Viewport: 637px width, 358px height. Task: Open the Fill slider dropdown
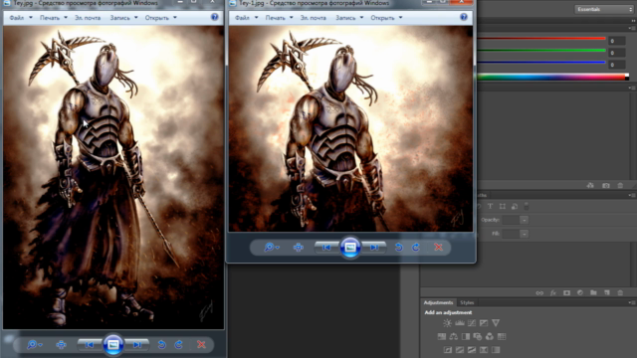pyautogui.click(x=525, y=234)
